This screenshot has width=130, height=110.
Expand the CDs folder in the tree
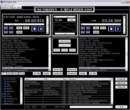point(3,94)
